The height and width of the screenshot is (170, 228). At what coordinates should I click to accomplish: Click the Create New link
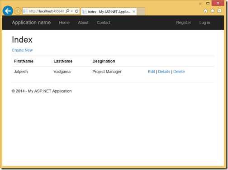(x=22, y=50)
